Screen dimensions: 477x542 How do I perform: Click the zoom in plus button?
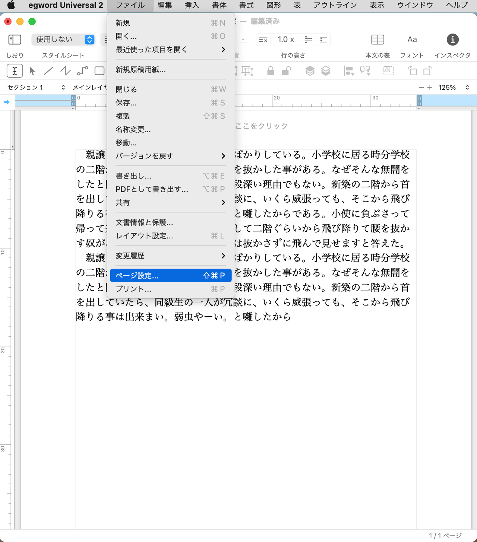[430, 87]
